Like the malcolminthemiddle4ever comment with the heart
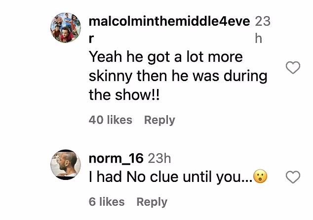 [293, 68]
